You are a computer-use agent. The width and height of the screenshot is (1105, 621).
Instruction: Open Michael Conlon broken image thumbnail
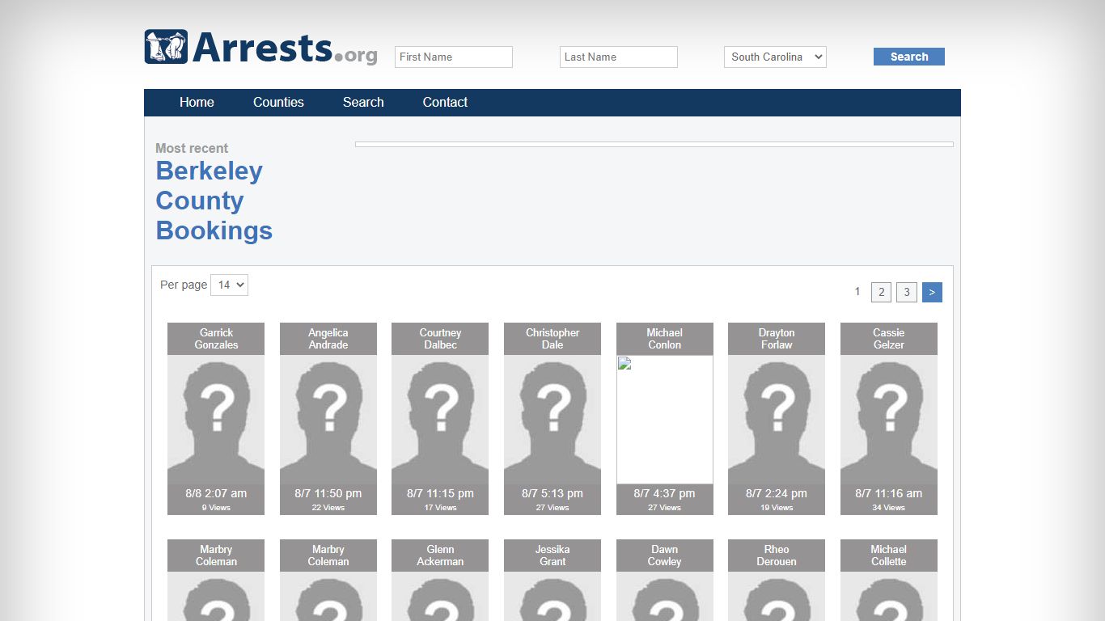tap(665, 420)
